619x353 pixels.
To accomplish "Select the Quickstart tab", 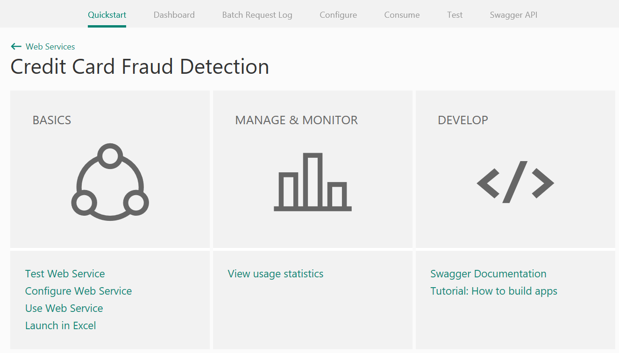I will (107, 14).
